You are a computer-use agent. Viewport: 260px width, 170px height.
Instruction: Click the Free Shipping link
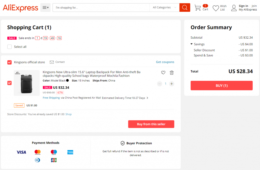(51, 98)
